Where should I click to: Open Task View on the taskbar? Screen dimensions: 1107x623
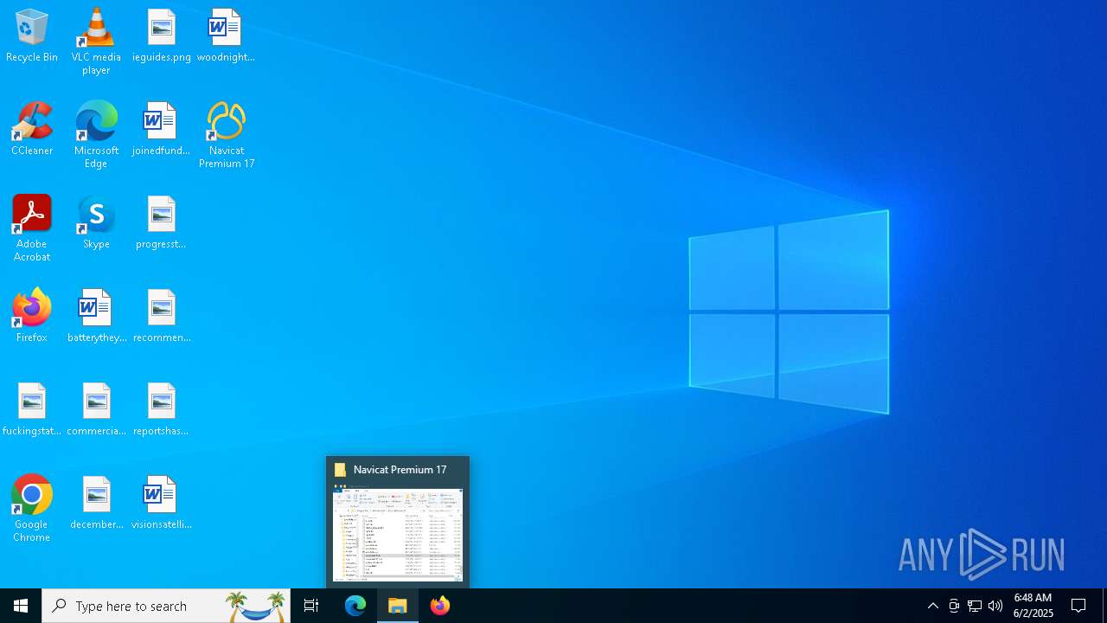311,606
